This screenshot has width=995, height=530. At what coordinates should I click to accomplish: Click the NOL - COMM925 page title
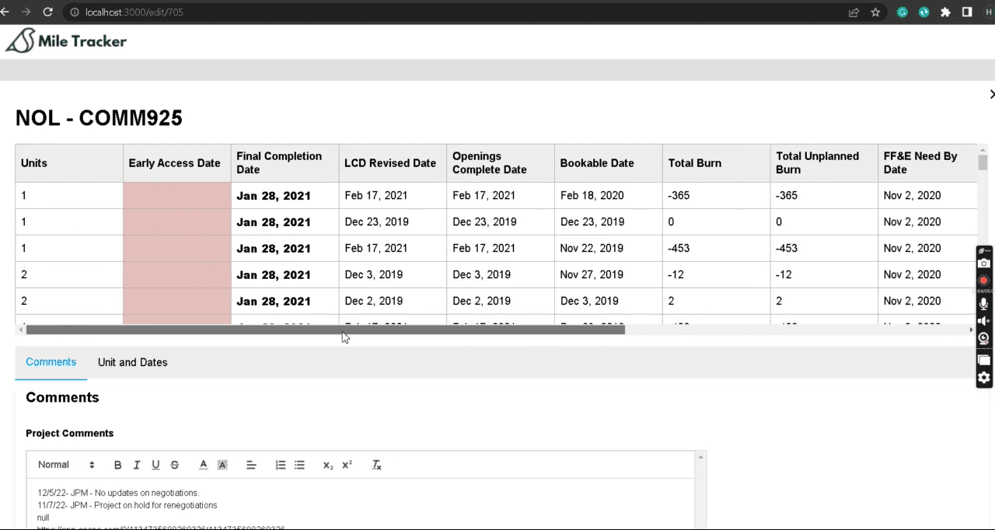pos(99,118)
